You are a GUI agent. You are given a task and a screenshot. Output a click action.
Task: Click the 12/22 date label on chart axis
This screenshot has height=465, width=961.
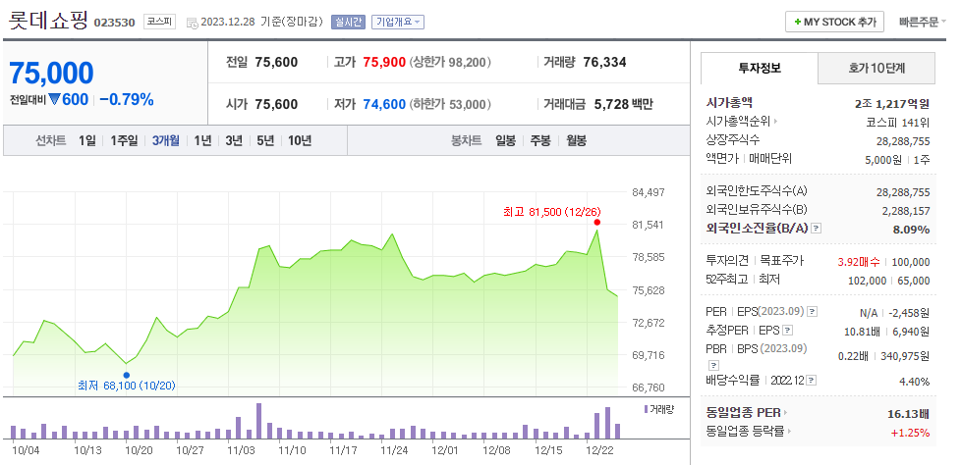[x=600, y=450]
